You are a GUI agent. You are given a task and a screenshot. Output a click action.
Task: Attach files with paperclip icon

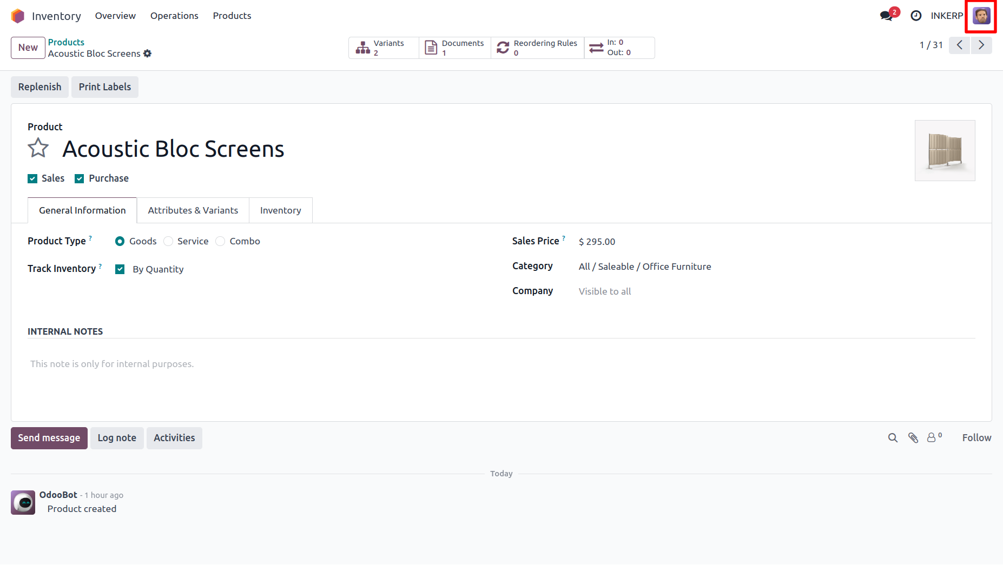coord(913,438)
